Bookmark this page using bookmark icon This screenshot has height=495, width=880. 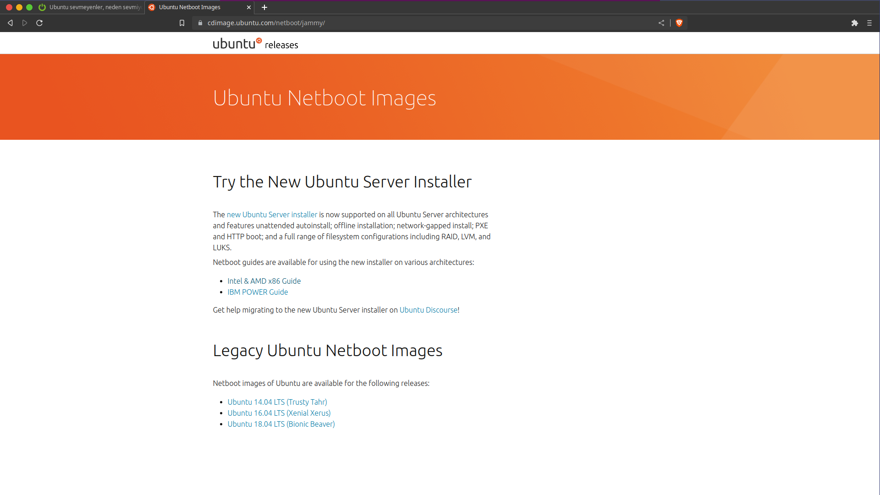[x=182, y=23]
